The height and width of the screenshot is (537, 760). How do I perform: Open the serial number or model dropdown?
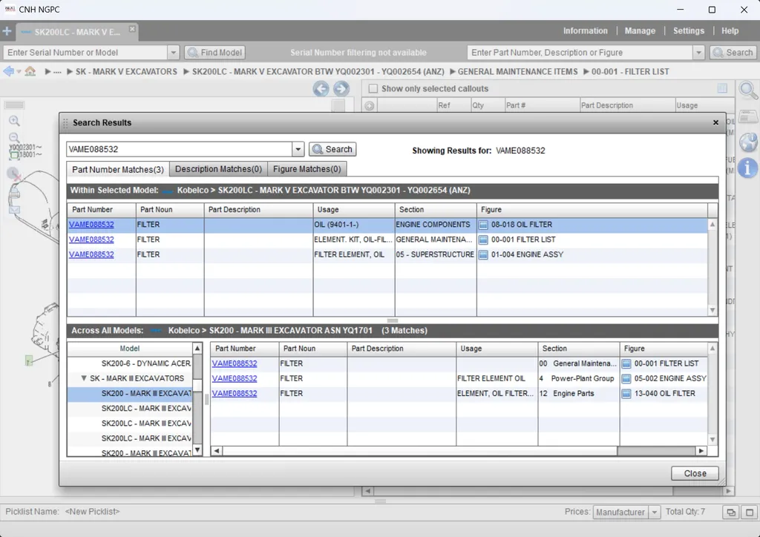coord(173,53)
